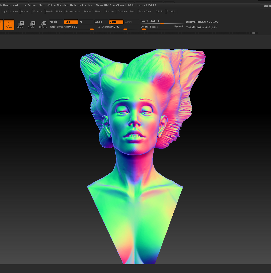Screen dimensions: 271x273
Task: Open the Stroke menu
Action: coord(110,11)
